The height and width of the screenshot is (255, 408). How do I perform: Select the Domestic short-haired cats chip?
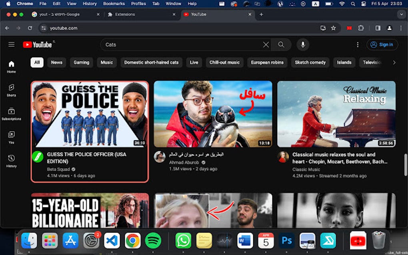(151, 62)
